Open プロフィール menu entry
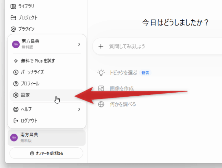The height and width of the screenshot is (168, 222). pyautogui.click(x=30, y=84)
